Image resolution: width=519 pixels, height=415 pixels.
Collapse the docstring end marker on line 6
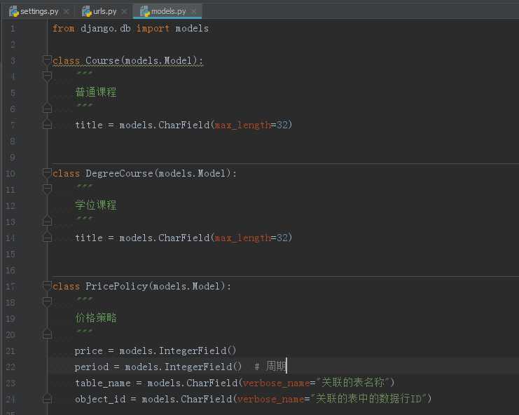coord(47,108)
